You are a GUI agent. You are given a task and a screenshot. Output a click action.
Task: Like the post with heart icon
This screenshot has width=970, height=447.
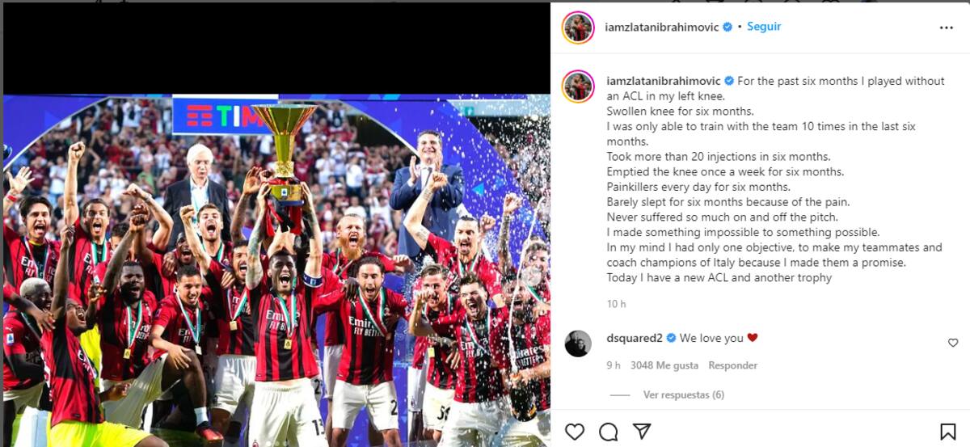pyautogui.click(x=575, y=432)
